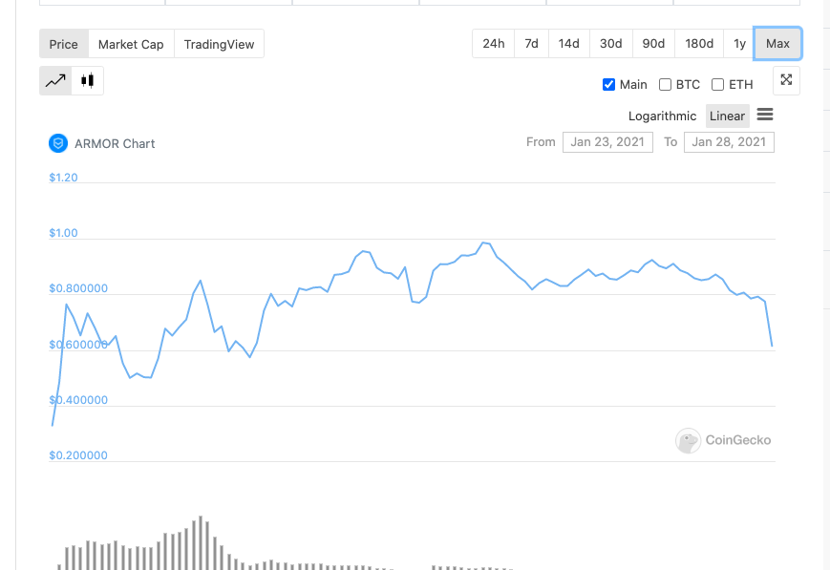Select the 1y time range
The width and height of the screenshot is (830, 570).
pos(739,44)
